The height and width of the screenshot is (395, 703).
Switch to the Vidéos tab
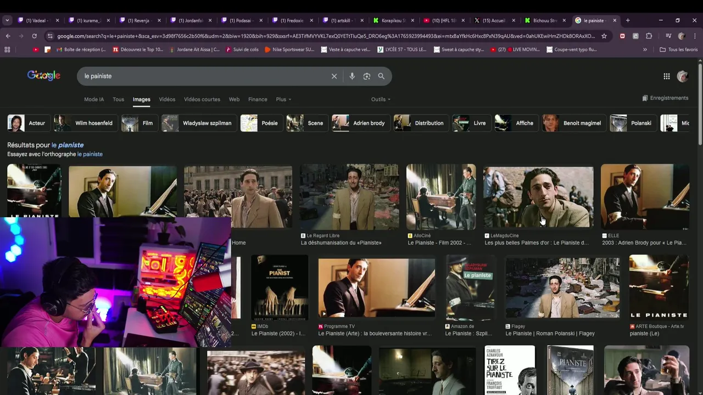pyautogui.click(x=167, y=99)
